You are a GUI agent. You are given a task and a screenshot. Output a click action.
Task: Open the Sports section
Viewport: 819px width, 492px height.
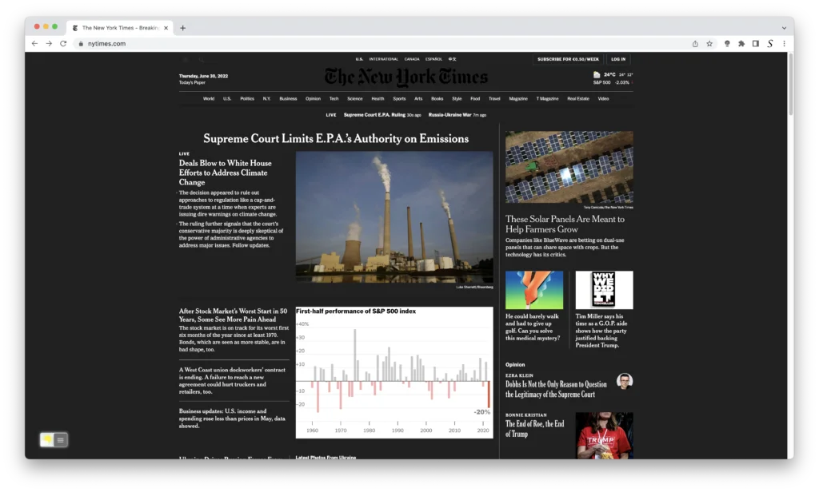click(x=399, y=98)
